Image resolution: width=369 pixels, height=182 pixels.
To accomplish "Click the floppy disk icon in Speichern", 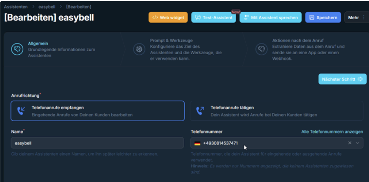I will point(312,17).
